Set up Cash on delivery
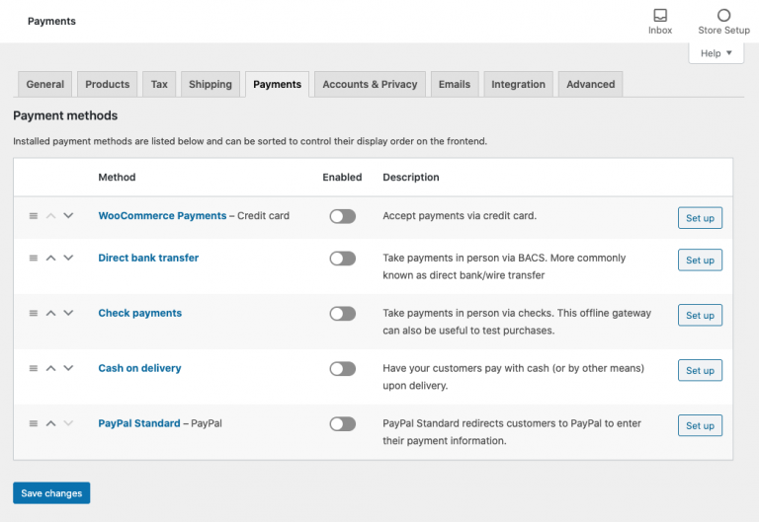Viewport: 759px width, 522px height. 700,370
